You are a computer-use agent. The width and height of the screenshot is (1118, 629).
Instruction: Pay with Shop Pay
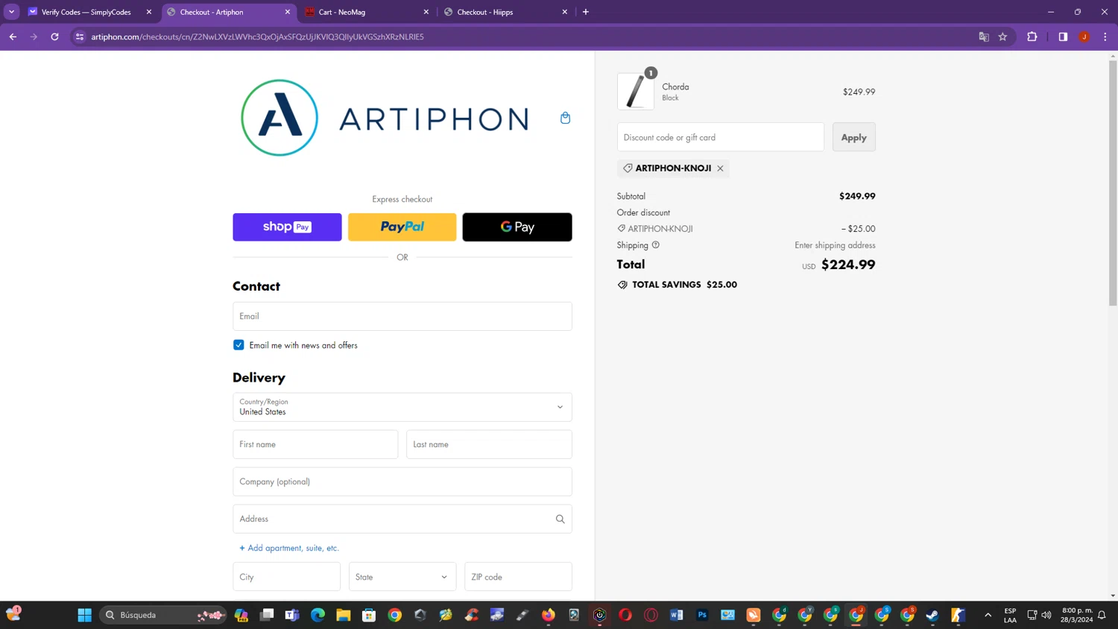(287, 227)
